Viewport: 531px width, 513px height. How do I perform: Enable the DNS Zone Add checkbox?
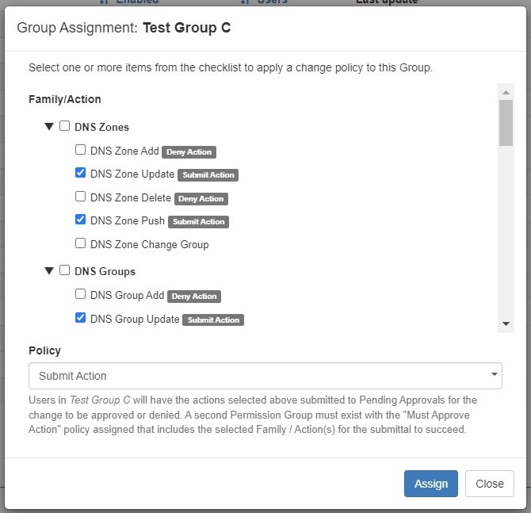click(x=80, y=150)
